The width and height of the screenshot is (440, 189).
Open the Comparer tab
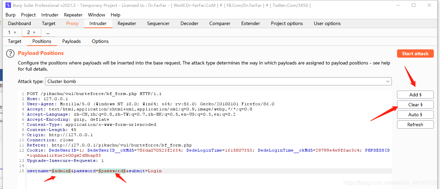(x=220, y=23)
